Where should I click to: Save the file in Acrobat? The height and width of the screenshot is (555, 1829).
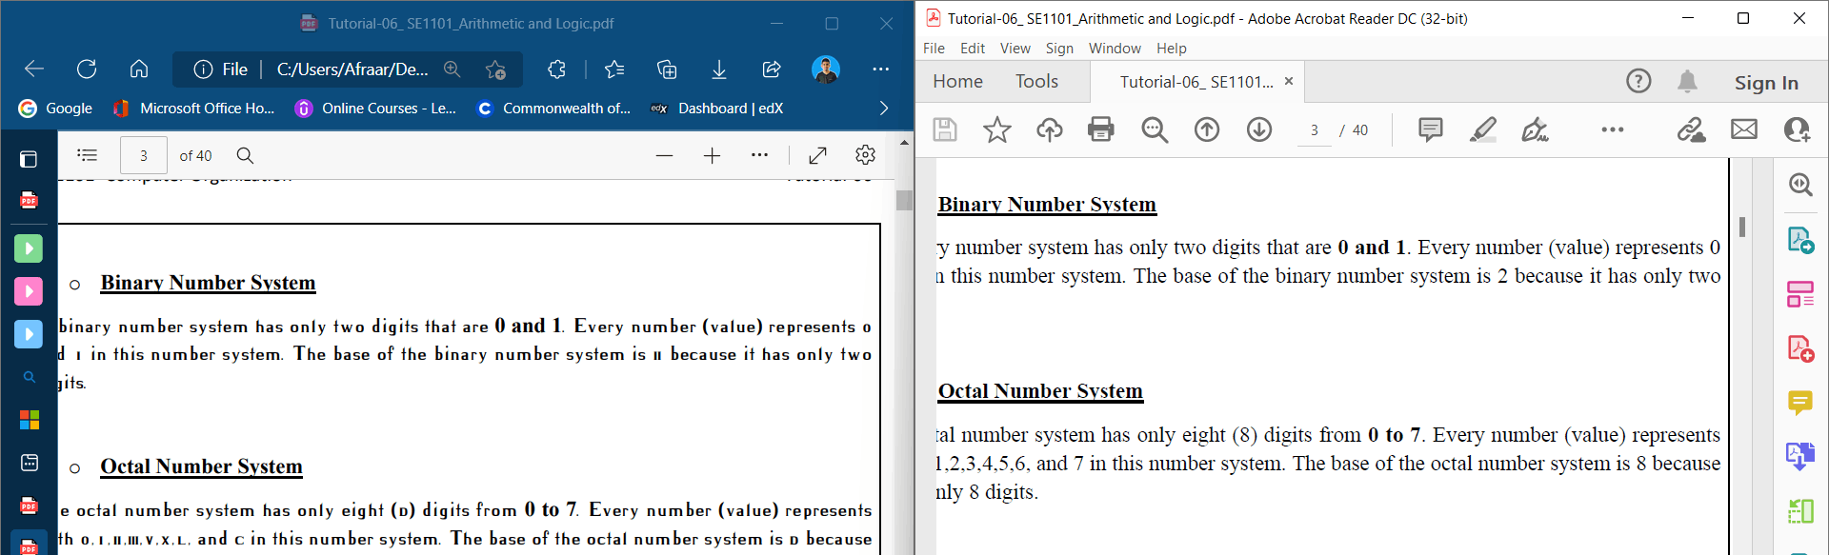pos(944,129)
